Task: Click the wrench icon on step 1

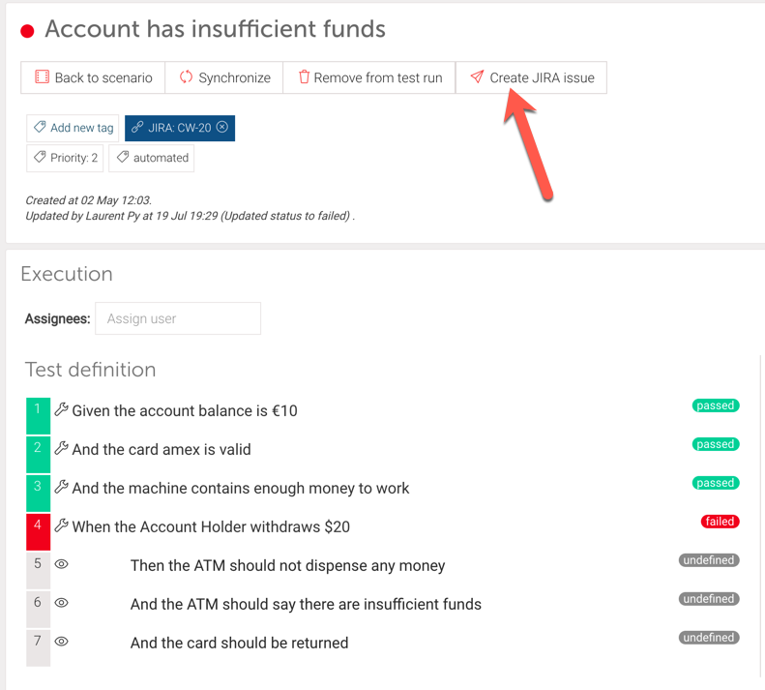Action: 61,409
